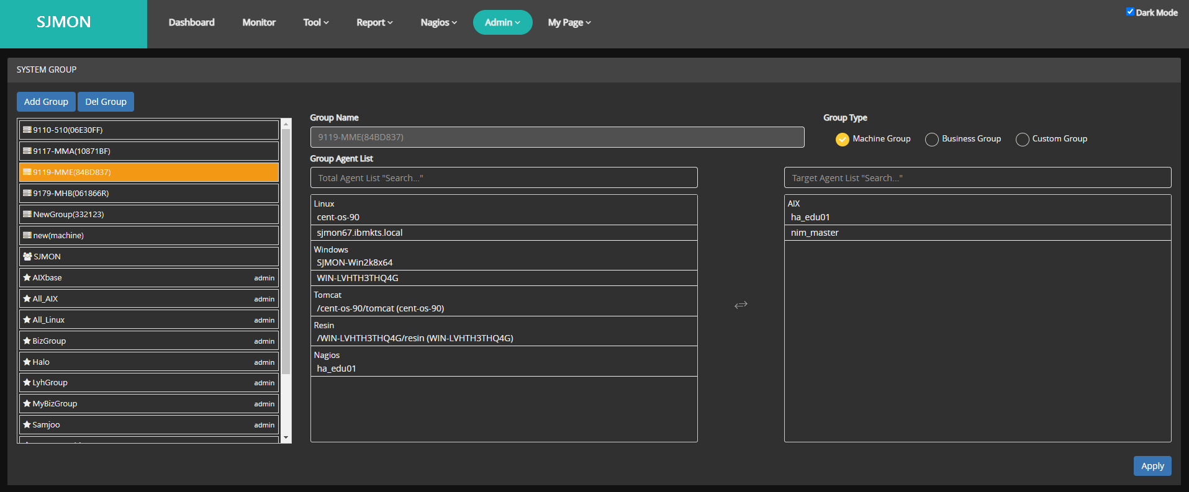This screenshot has height=492, width=1189.
Task: Click the SJMON logo
Action: pyautogui.click(x=64, y=23)
